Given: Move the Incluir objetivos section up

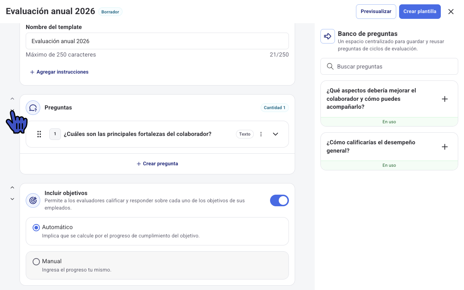Looking at the screenshot, I should 12,187.
